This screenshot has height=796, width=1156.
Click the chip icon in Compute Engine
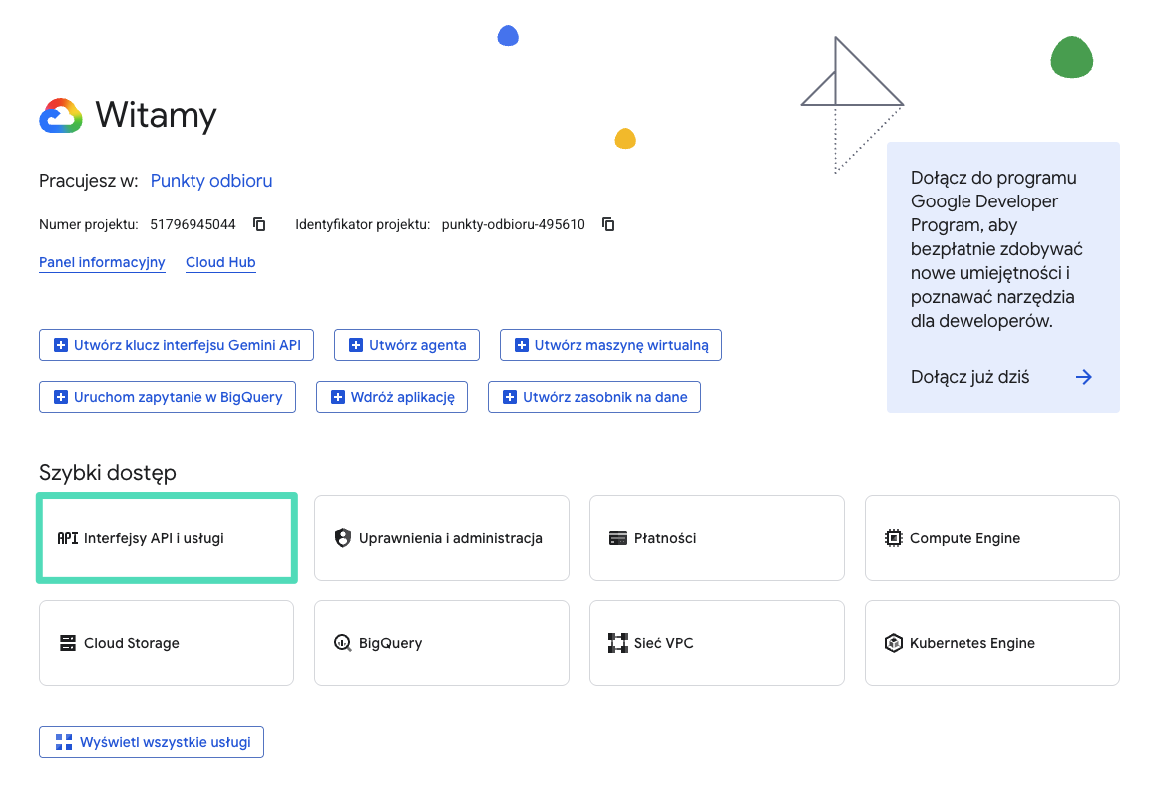(893, 538)
